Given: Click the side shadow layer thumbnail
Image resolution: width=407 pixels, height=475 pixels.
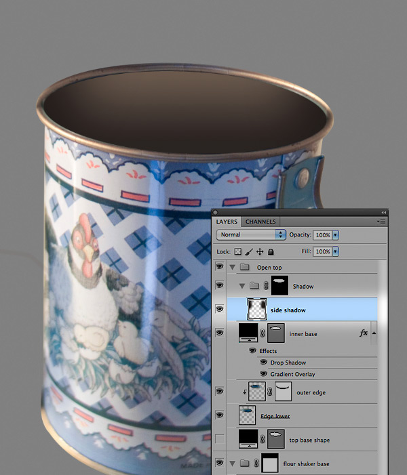Looking at the screenshot, I should pyautogui.click(x=257, y=309).
